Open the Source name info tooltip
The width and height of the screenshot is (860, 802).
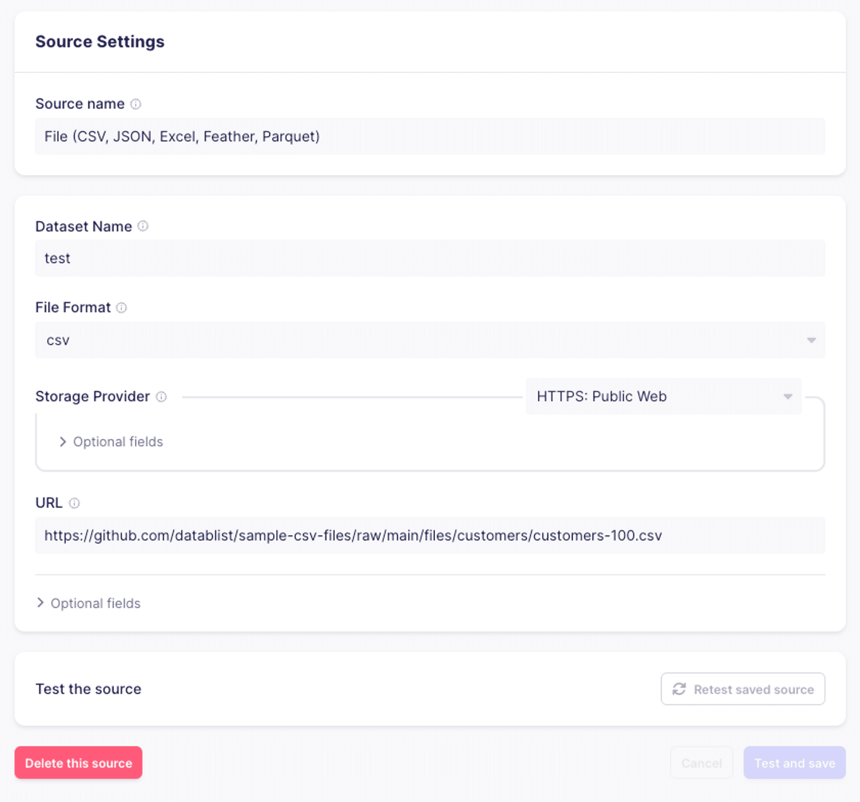137,104
